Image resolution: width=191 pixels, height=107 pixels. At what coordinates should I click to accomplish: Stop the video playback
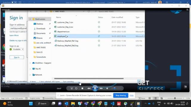pos(82,89)
